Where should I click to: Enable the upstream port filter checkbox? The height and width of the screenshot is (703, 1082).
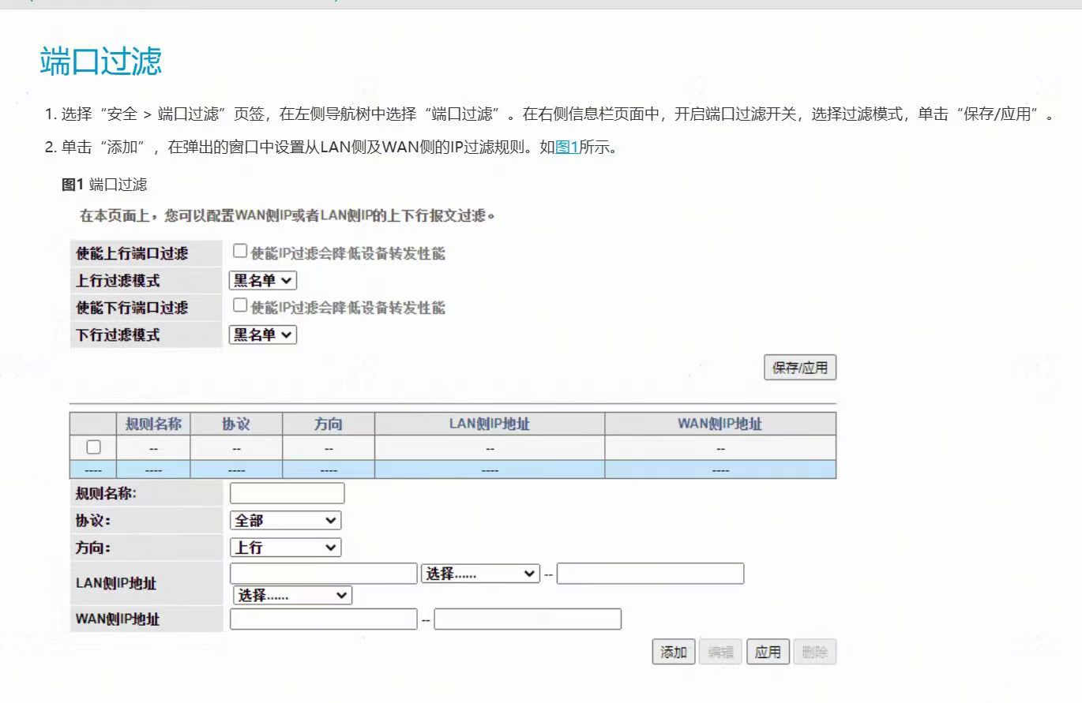coord(240,252)
